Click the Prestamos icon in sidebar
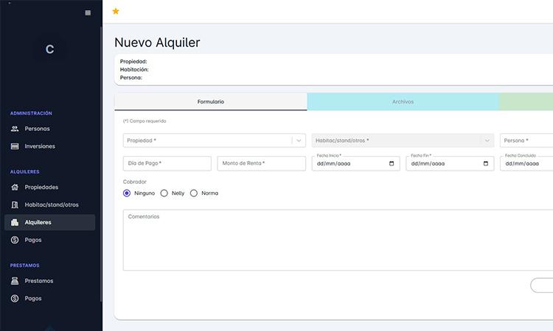The image size is (553, 331). [x=15, y=281]
